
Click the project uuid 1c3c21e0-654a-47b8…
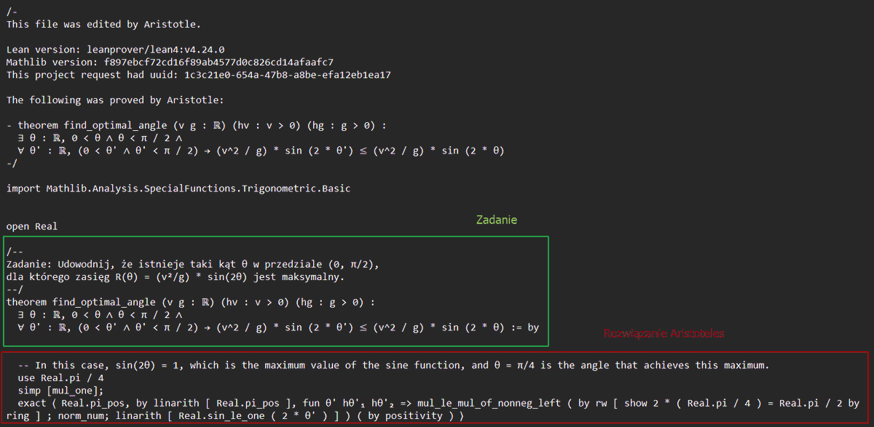[288, 75]
